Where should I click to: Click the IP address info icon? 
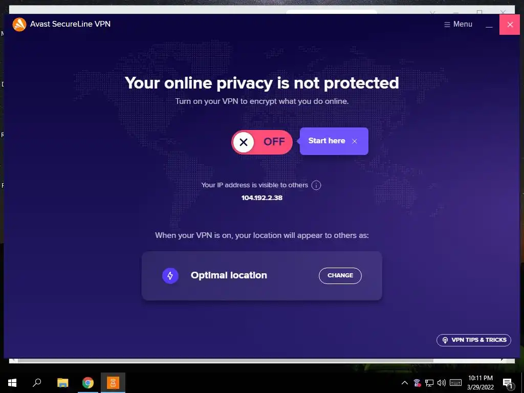coord(316,185)
